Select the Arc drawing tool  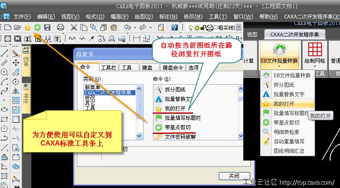tap(4, 82)
